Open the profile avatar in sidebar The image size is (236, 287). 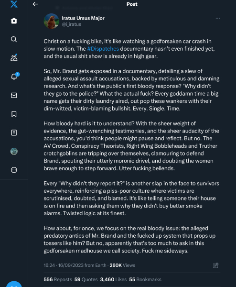[14, 151]
